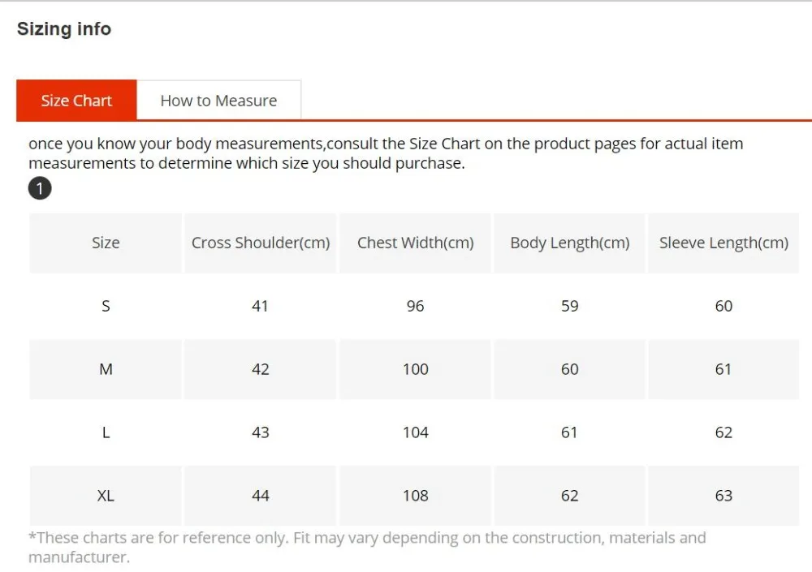Click the Chest Width(cm) column header
The width and height of the screenshot is (812, 572).
415,243
